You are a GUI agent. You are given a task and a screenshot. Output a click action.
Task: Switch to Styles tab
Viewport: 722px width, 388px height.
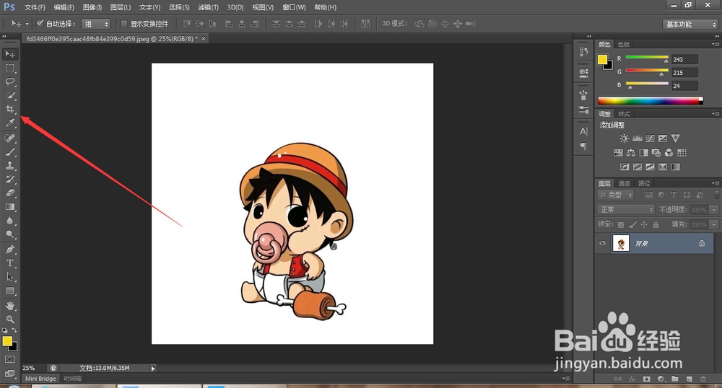624,114
